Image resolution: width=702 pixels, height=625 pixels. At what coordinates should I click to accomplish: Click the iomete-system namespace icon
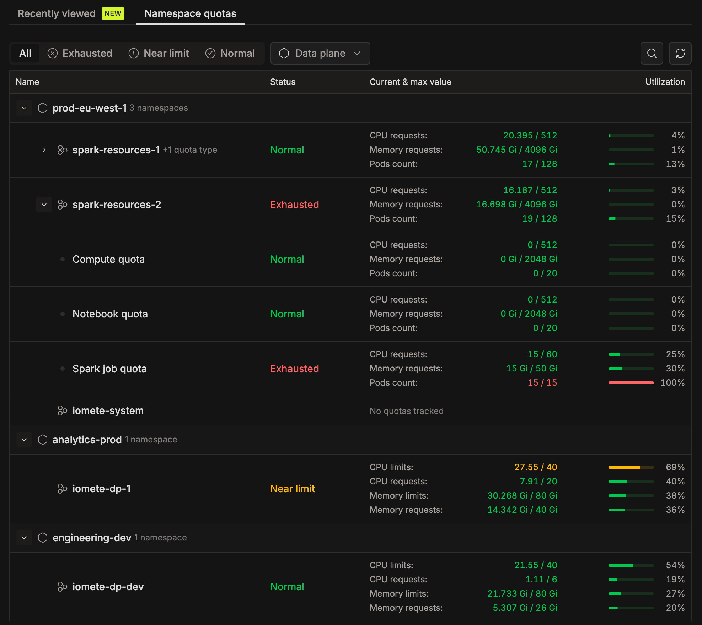pyautogui.click(x=63, y=411)
